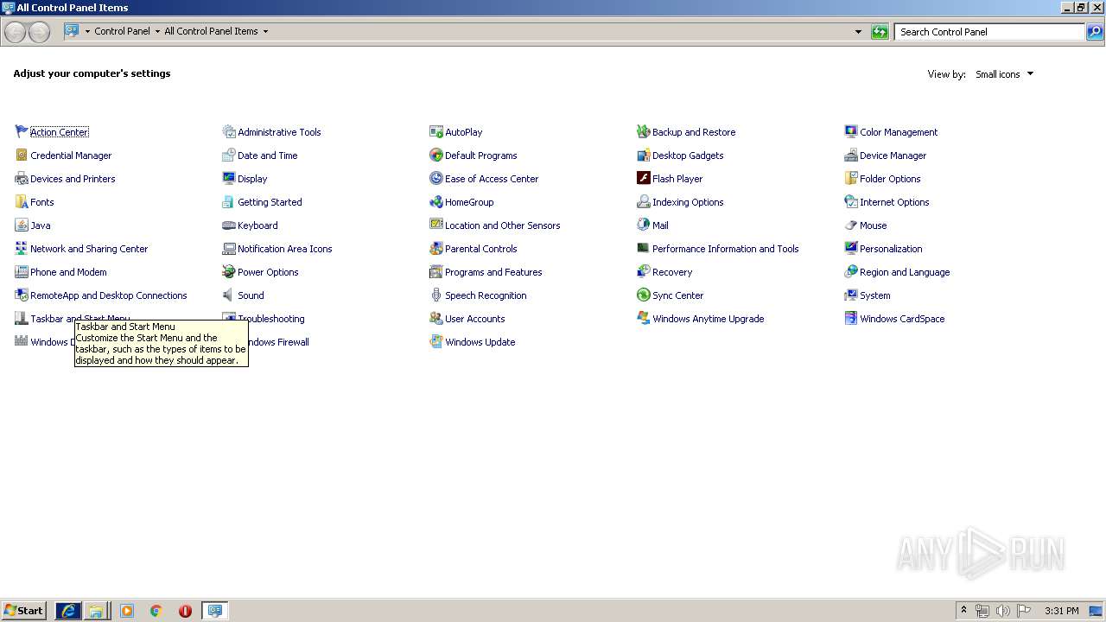The width and height of the screenshot is (1106, 622).
Task: Open Windows Anytime Upgrade link
Action: 708,319
